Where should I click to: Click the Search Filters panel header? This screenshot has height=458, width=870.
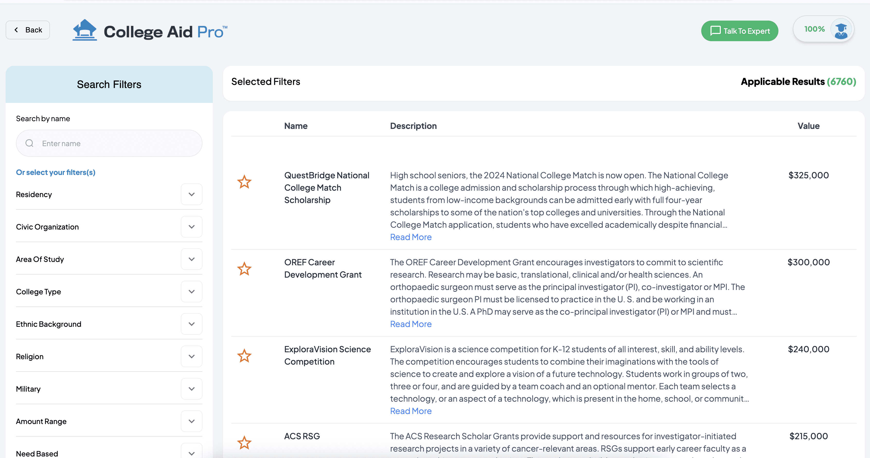pyautogui.click(x=109, y=84)
